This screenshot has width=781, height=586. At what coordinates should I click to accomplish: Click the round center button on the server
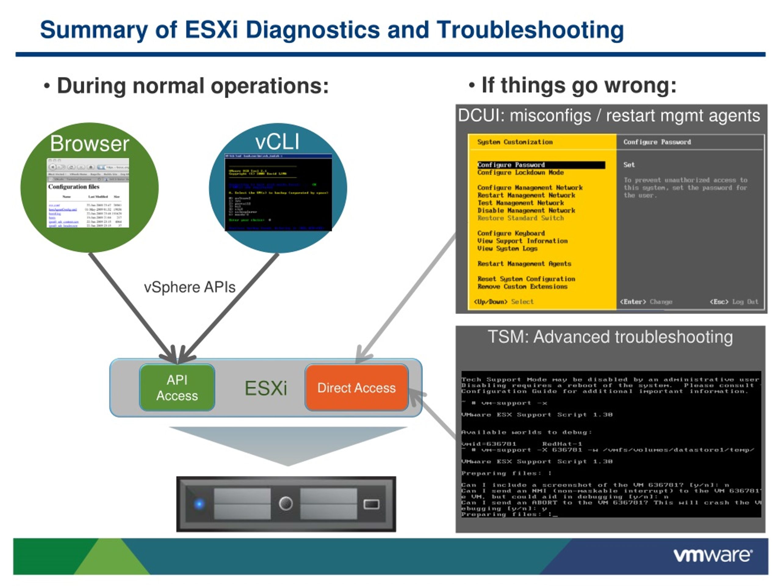286,503
